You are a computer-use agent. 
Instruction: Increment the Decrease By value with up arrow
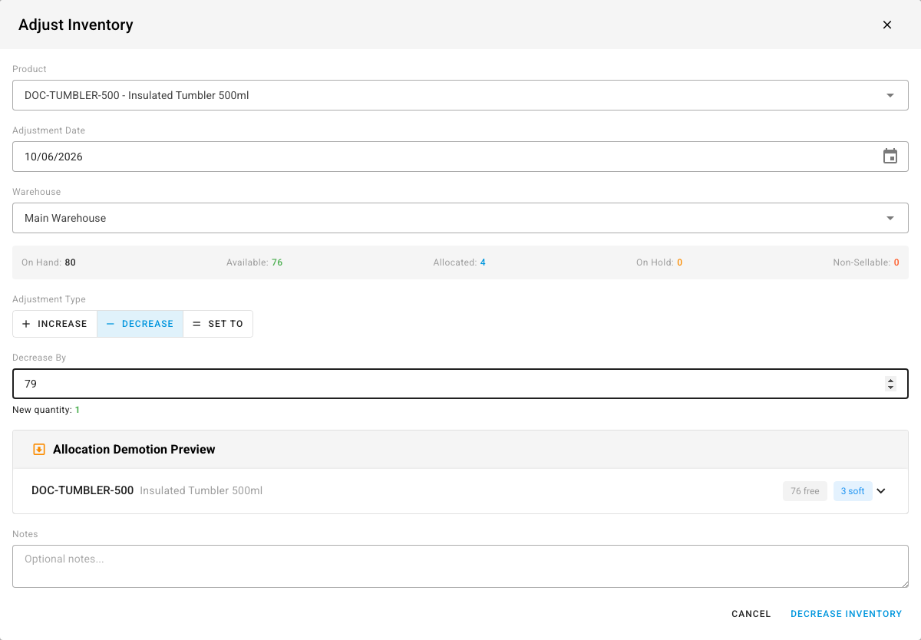(890, 380)
